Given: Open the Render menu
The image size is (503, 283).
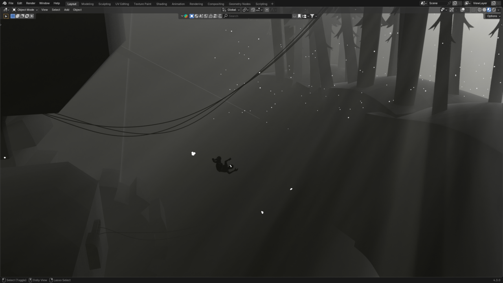Looking at the screenshot, I should click(x=31, y=3).
